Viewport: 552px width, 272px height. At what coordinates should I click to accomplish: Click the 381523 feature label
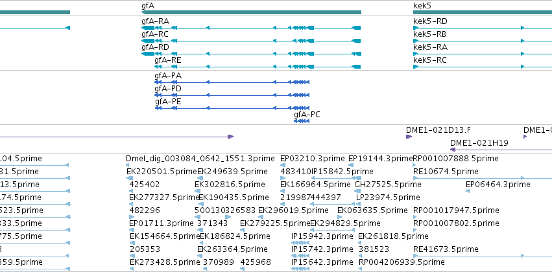pos(374,249)
